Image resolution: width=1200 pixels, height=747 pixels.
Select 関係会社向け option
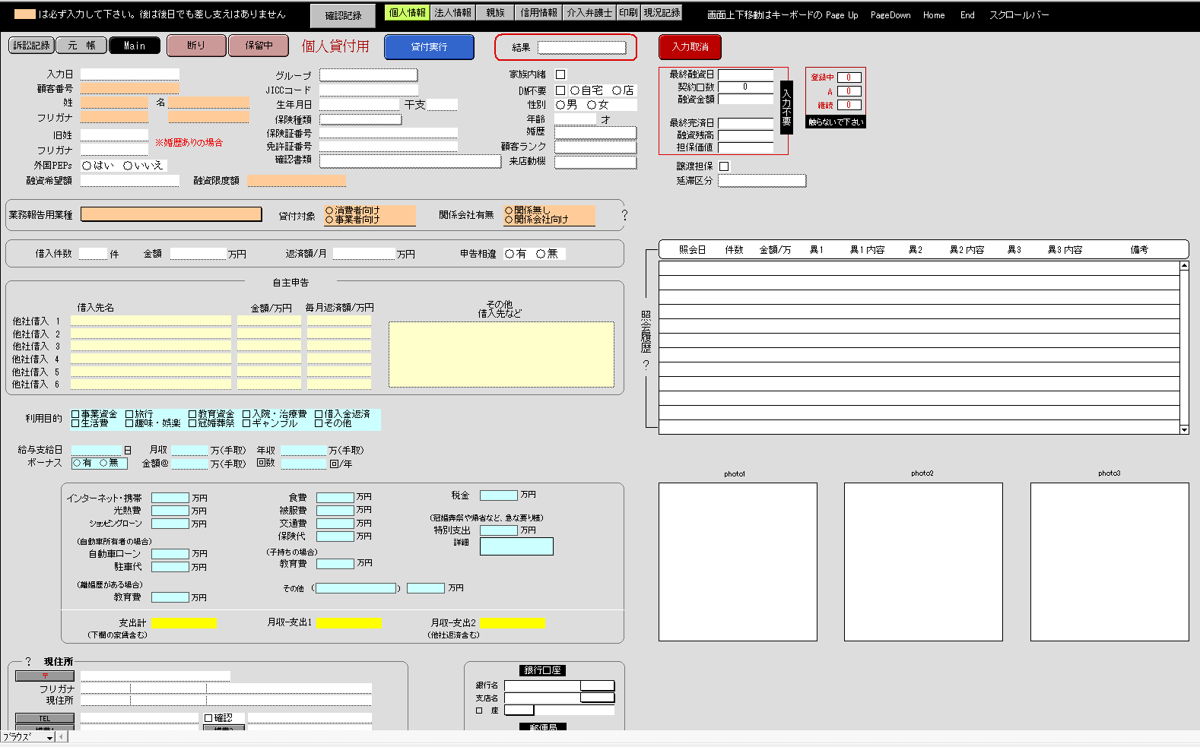point(509,220)
